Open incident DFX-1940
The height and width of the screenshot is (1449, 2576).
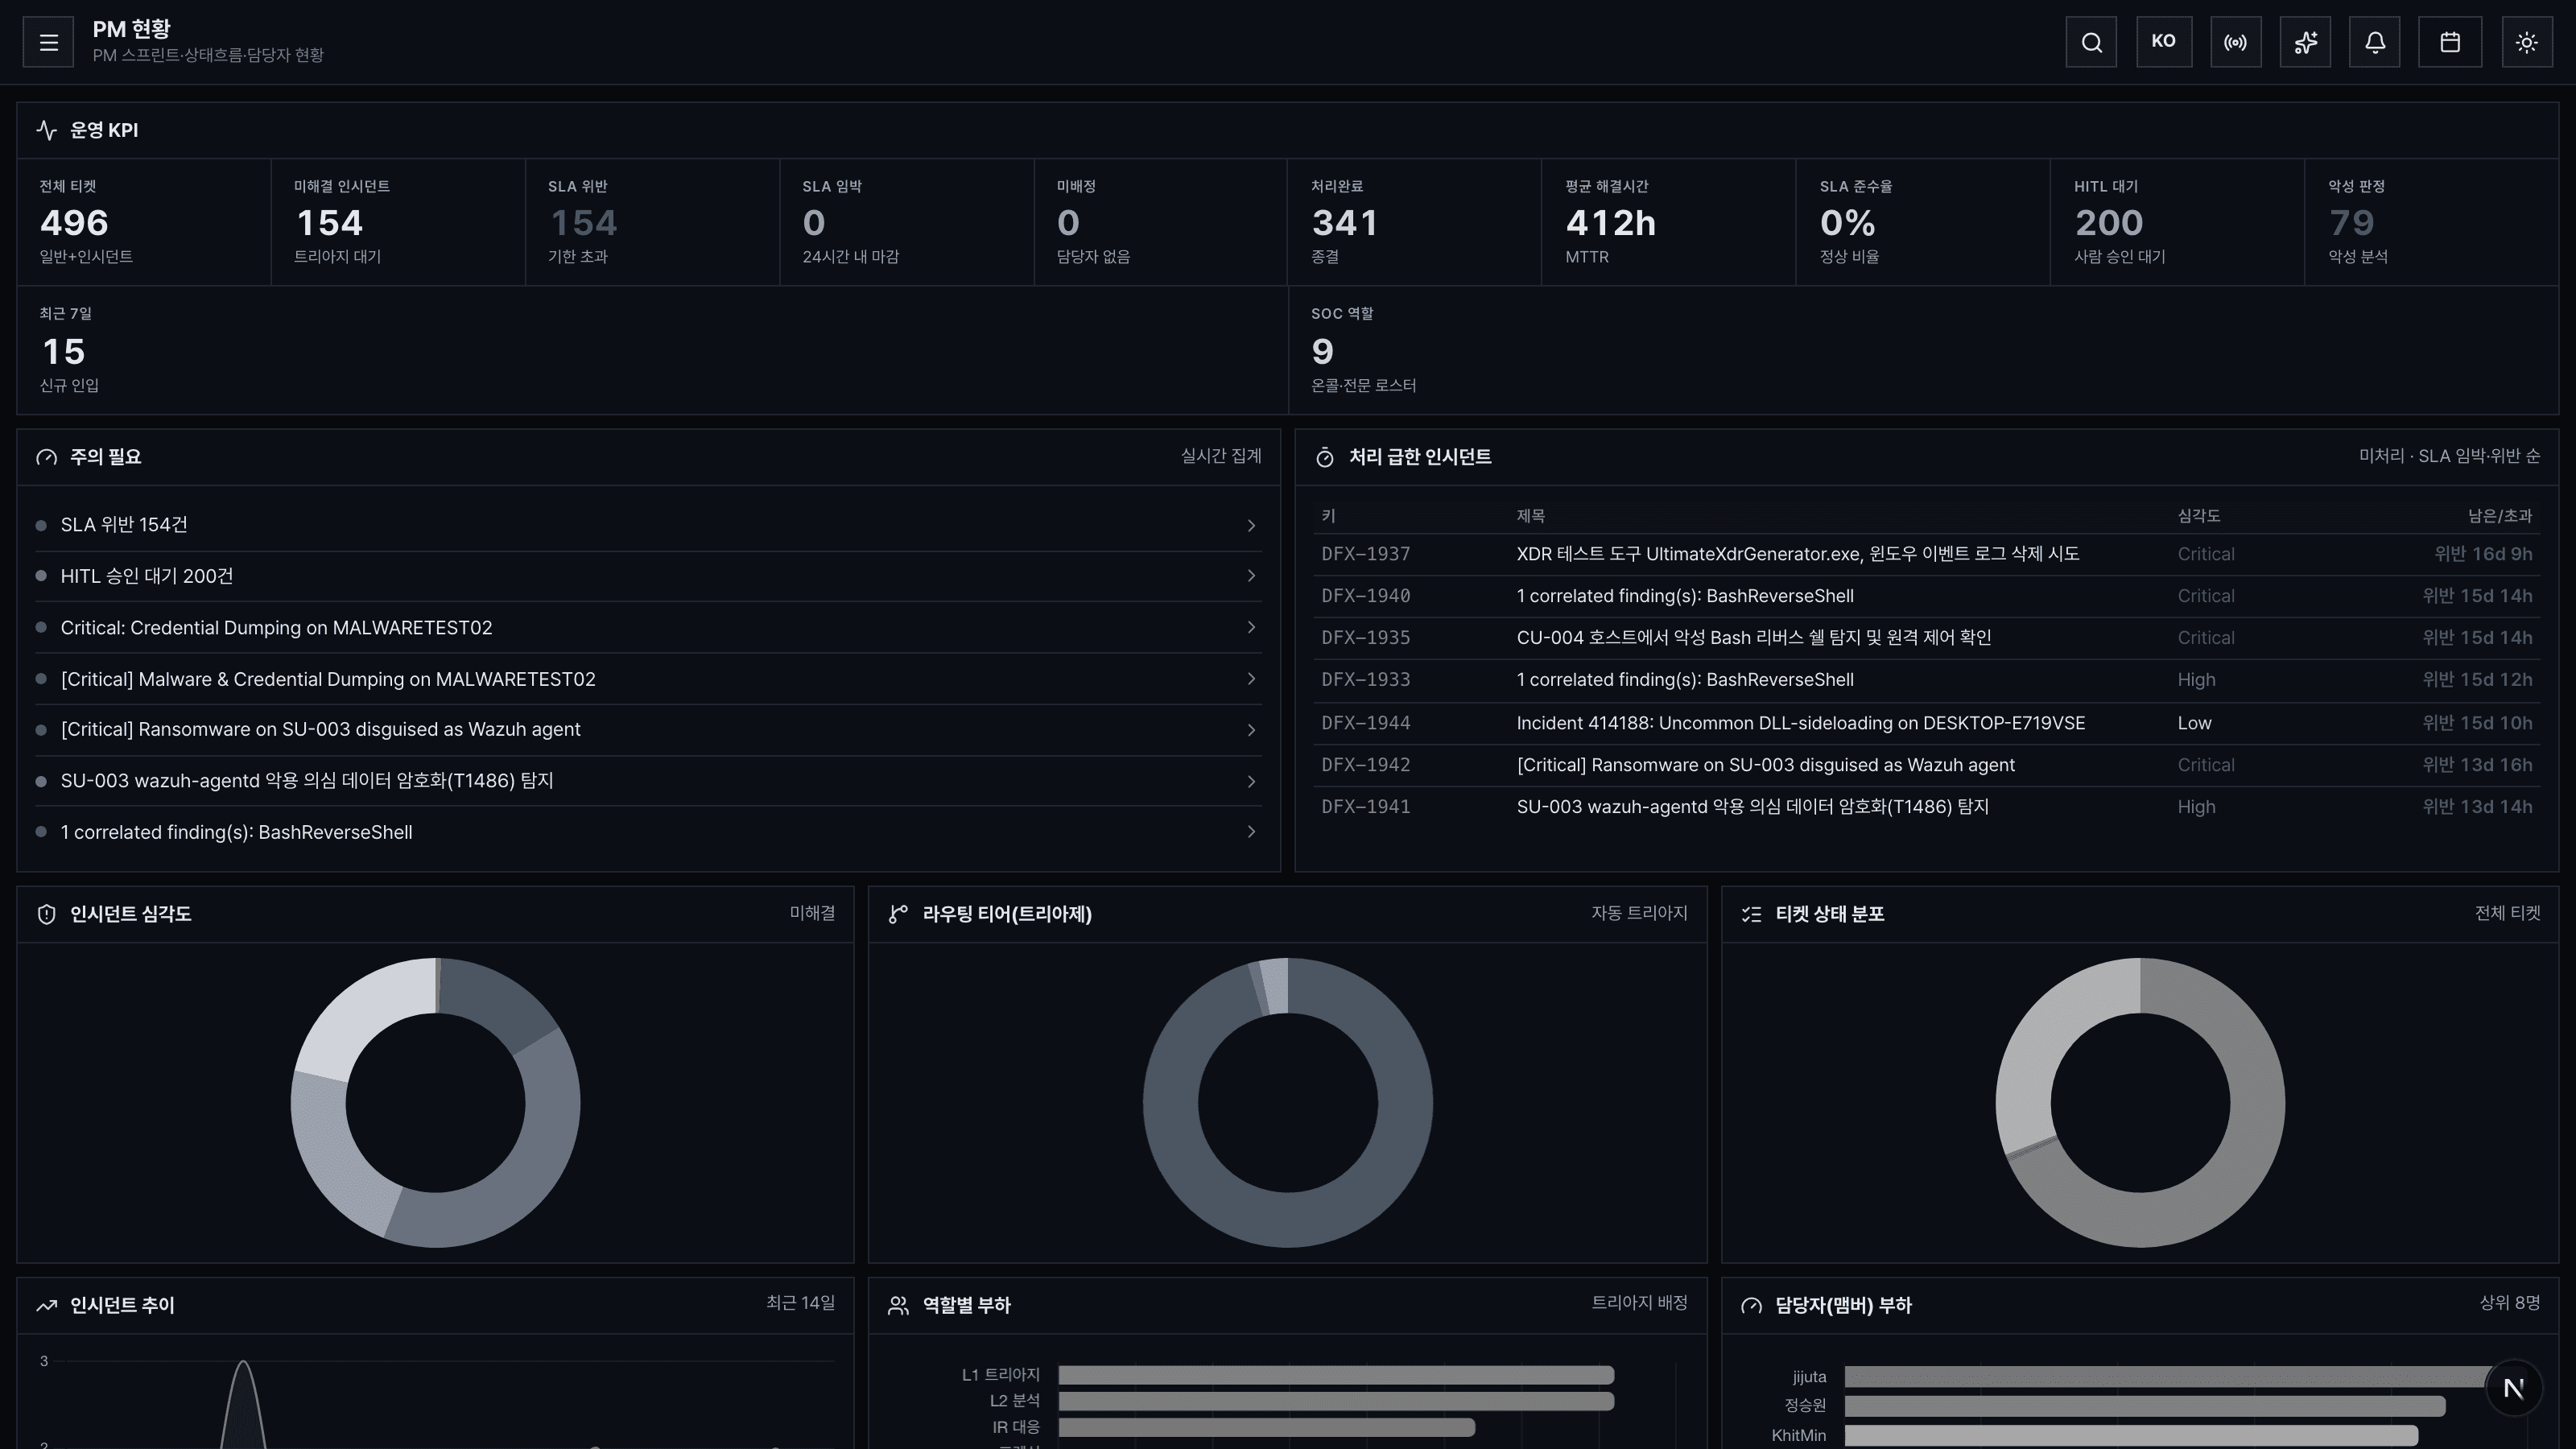click(1926, 596)
